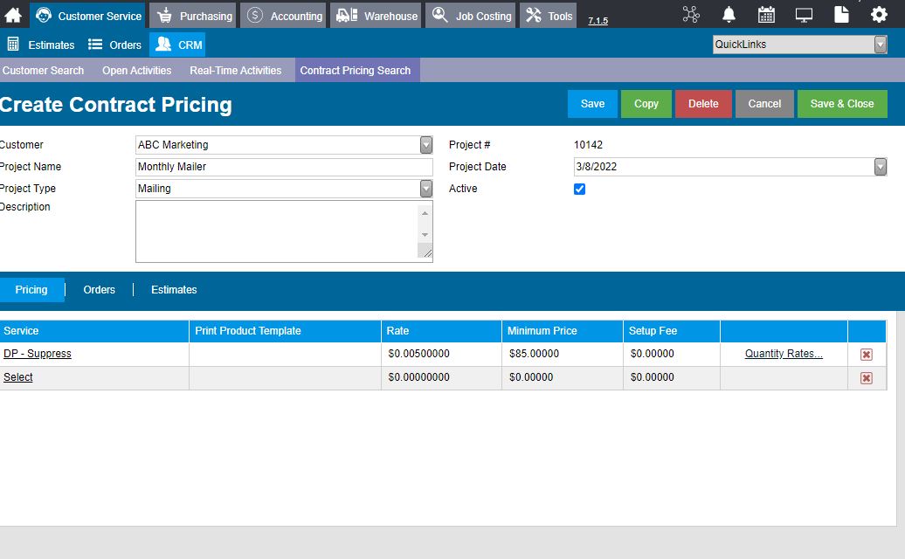Switch to the Estimates tab under pricing
Image resolution: width=905 pixels, height=559 pixels.
pyautogui.click(x=174, y=290)
